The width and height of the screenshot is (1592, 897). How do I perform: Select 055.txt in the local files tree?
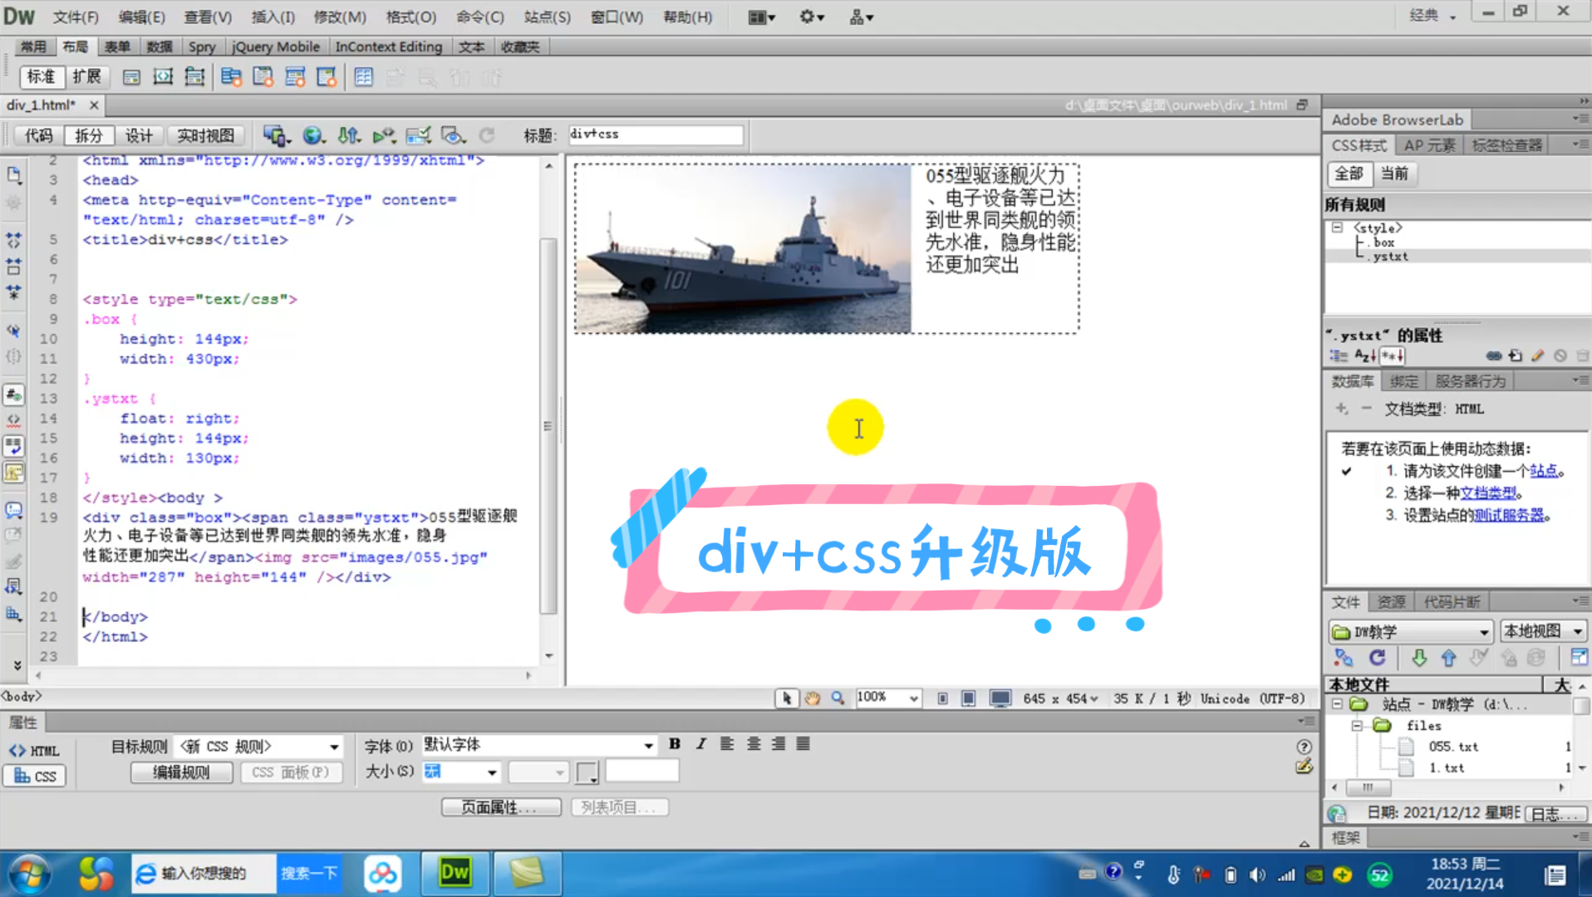tap(1455, 746)
